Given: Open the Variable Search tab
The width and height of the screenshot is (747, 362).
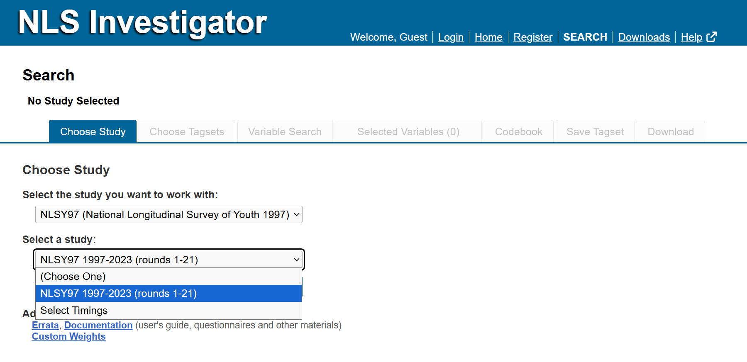Looking at the screenshot, I should 285,131.
